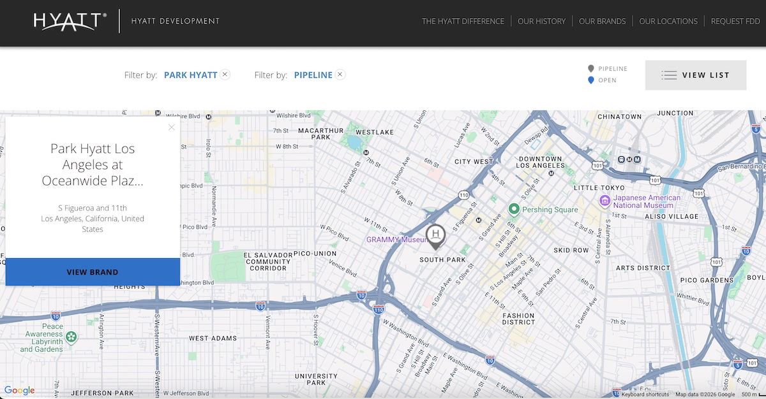Navigate to Our Locations
This screenshot has height=399, width=766.
[668, 21]
